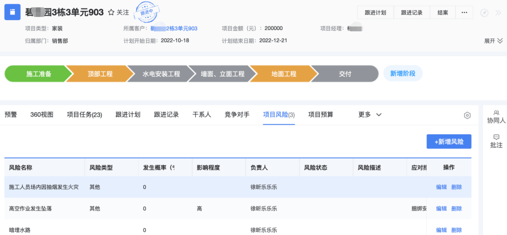Click the blue project icon beside the title
The image size is (507, 235).
tap(12, 12)
